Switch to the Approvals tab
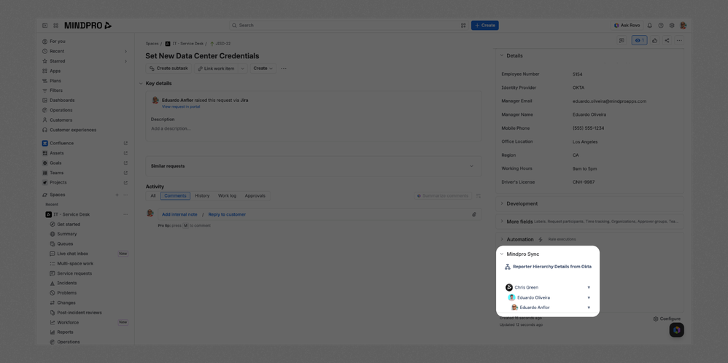 click(x=255, y=196)
